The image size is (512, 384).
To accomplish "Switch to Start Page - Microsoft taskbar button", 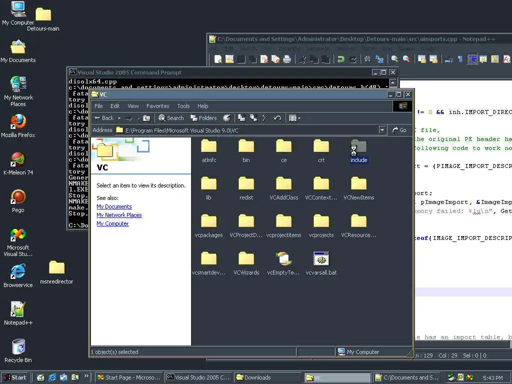I will click(x=128, y=377).
